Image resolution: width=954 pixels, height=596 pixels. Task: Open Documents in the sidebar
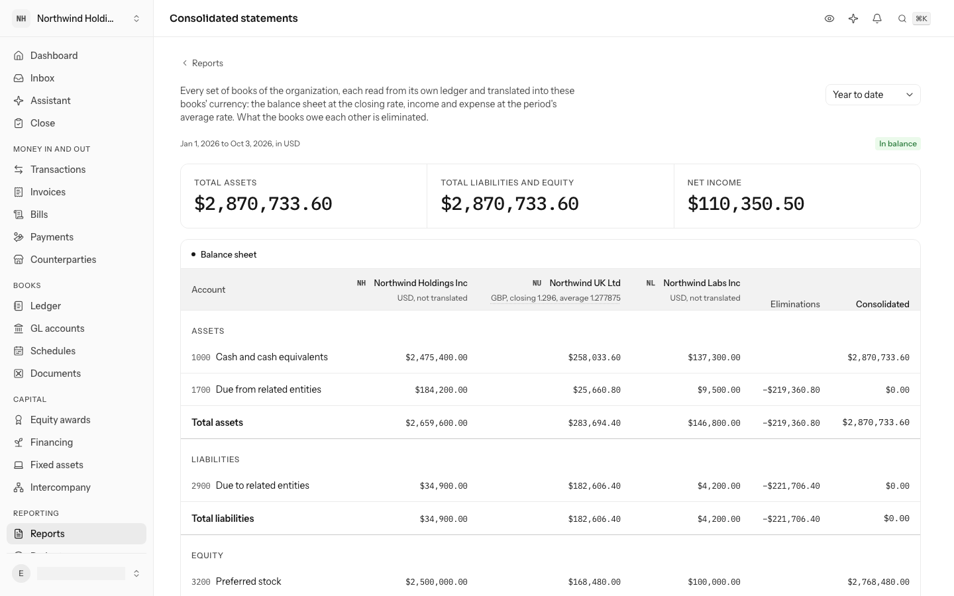[x=76, y=373]
